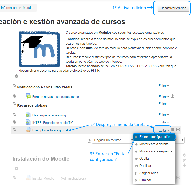Click the (Administradores) group label
The height and width of the screenshot is (185, 191).
tap(73, 178)
